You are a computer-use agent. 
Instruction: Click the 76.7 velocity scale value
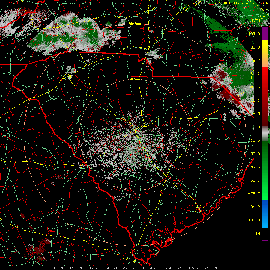(x=255, y=60)
